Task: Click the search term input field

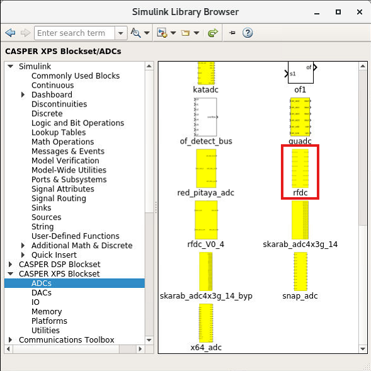Action: (75, 33)
